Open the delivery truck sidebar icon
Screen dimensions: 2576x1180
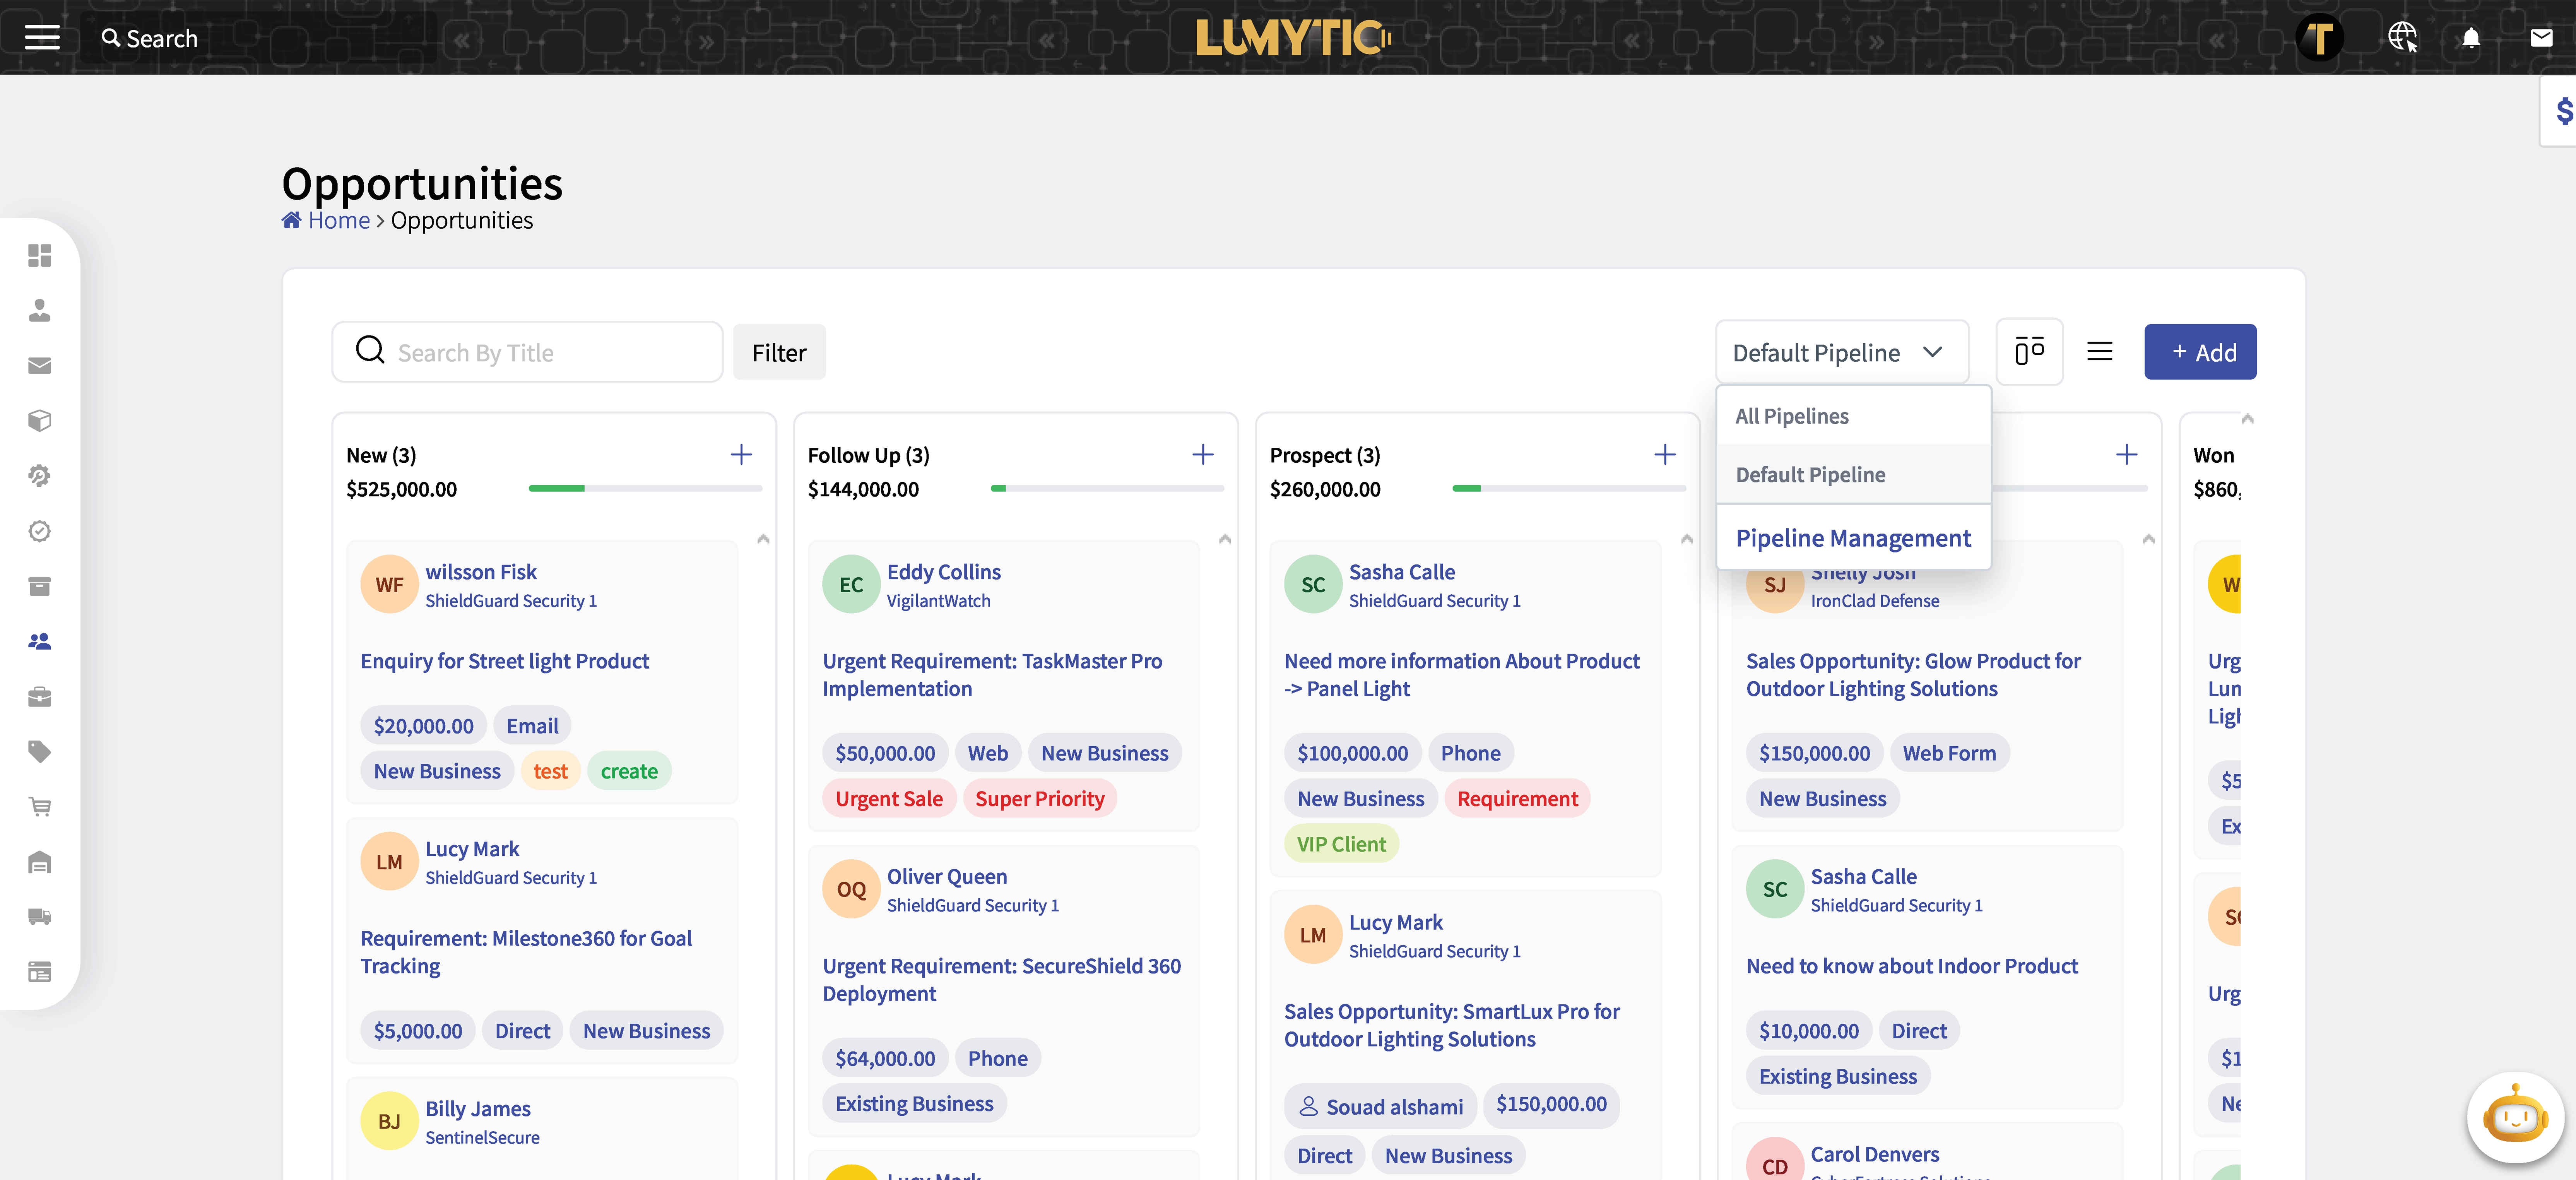pos(39,916)
